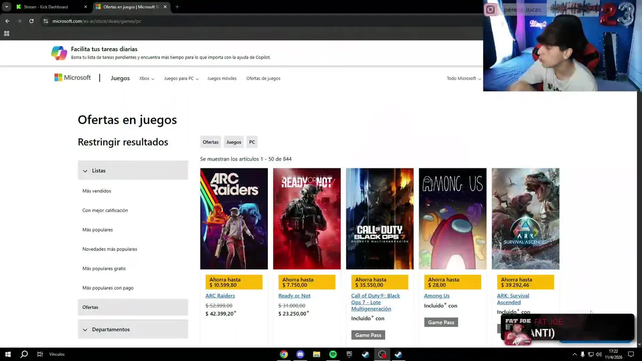Select the Ofertas en juegos browser tab
The image size is (642, 361).
click(130, 7)
